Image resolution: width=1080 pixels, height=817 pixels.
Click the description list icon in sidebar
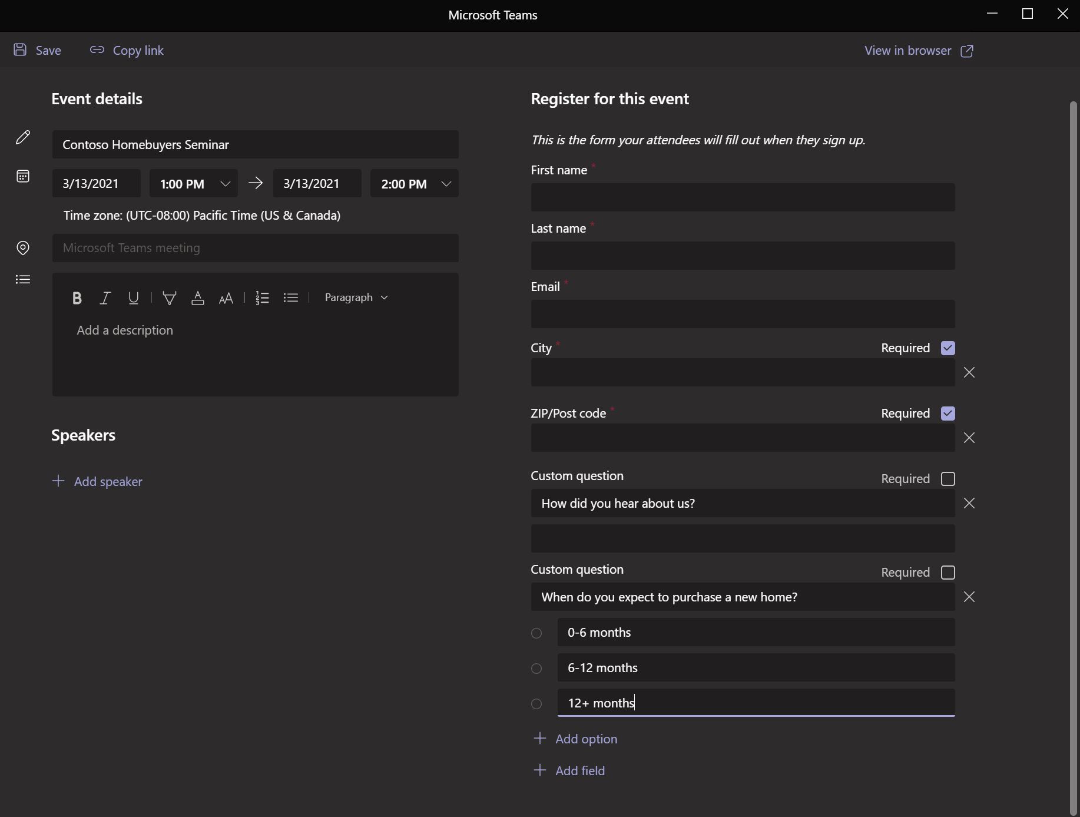pos(23,279)
